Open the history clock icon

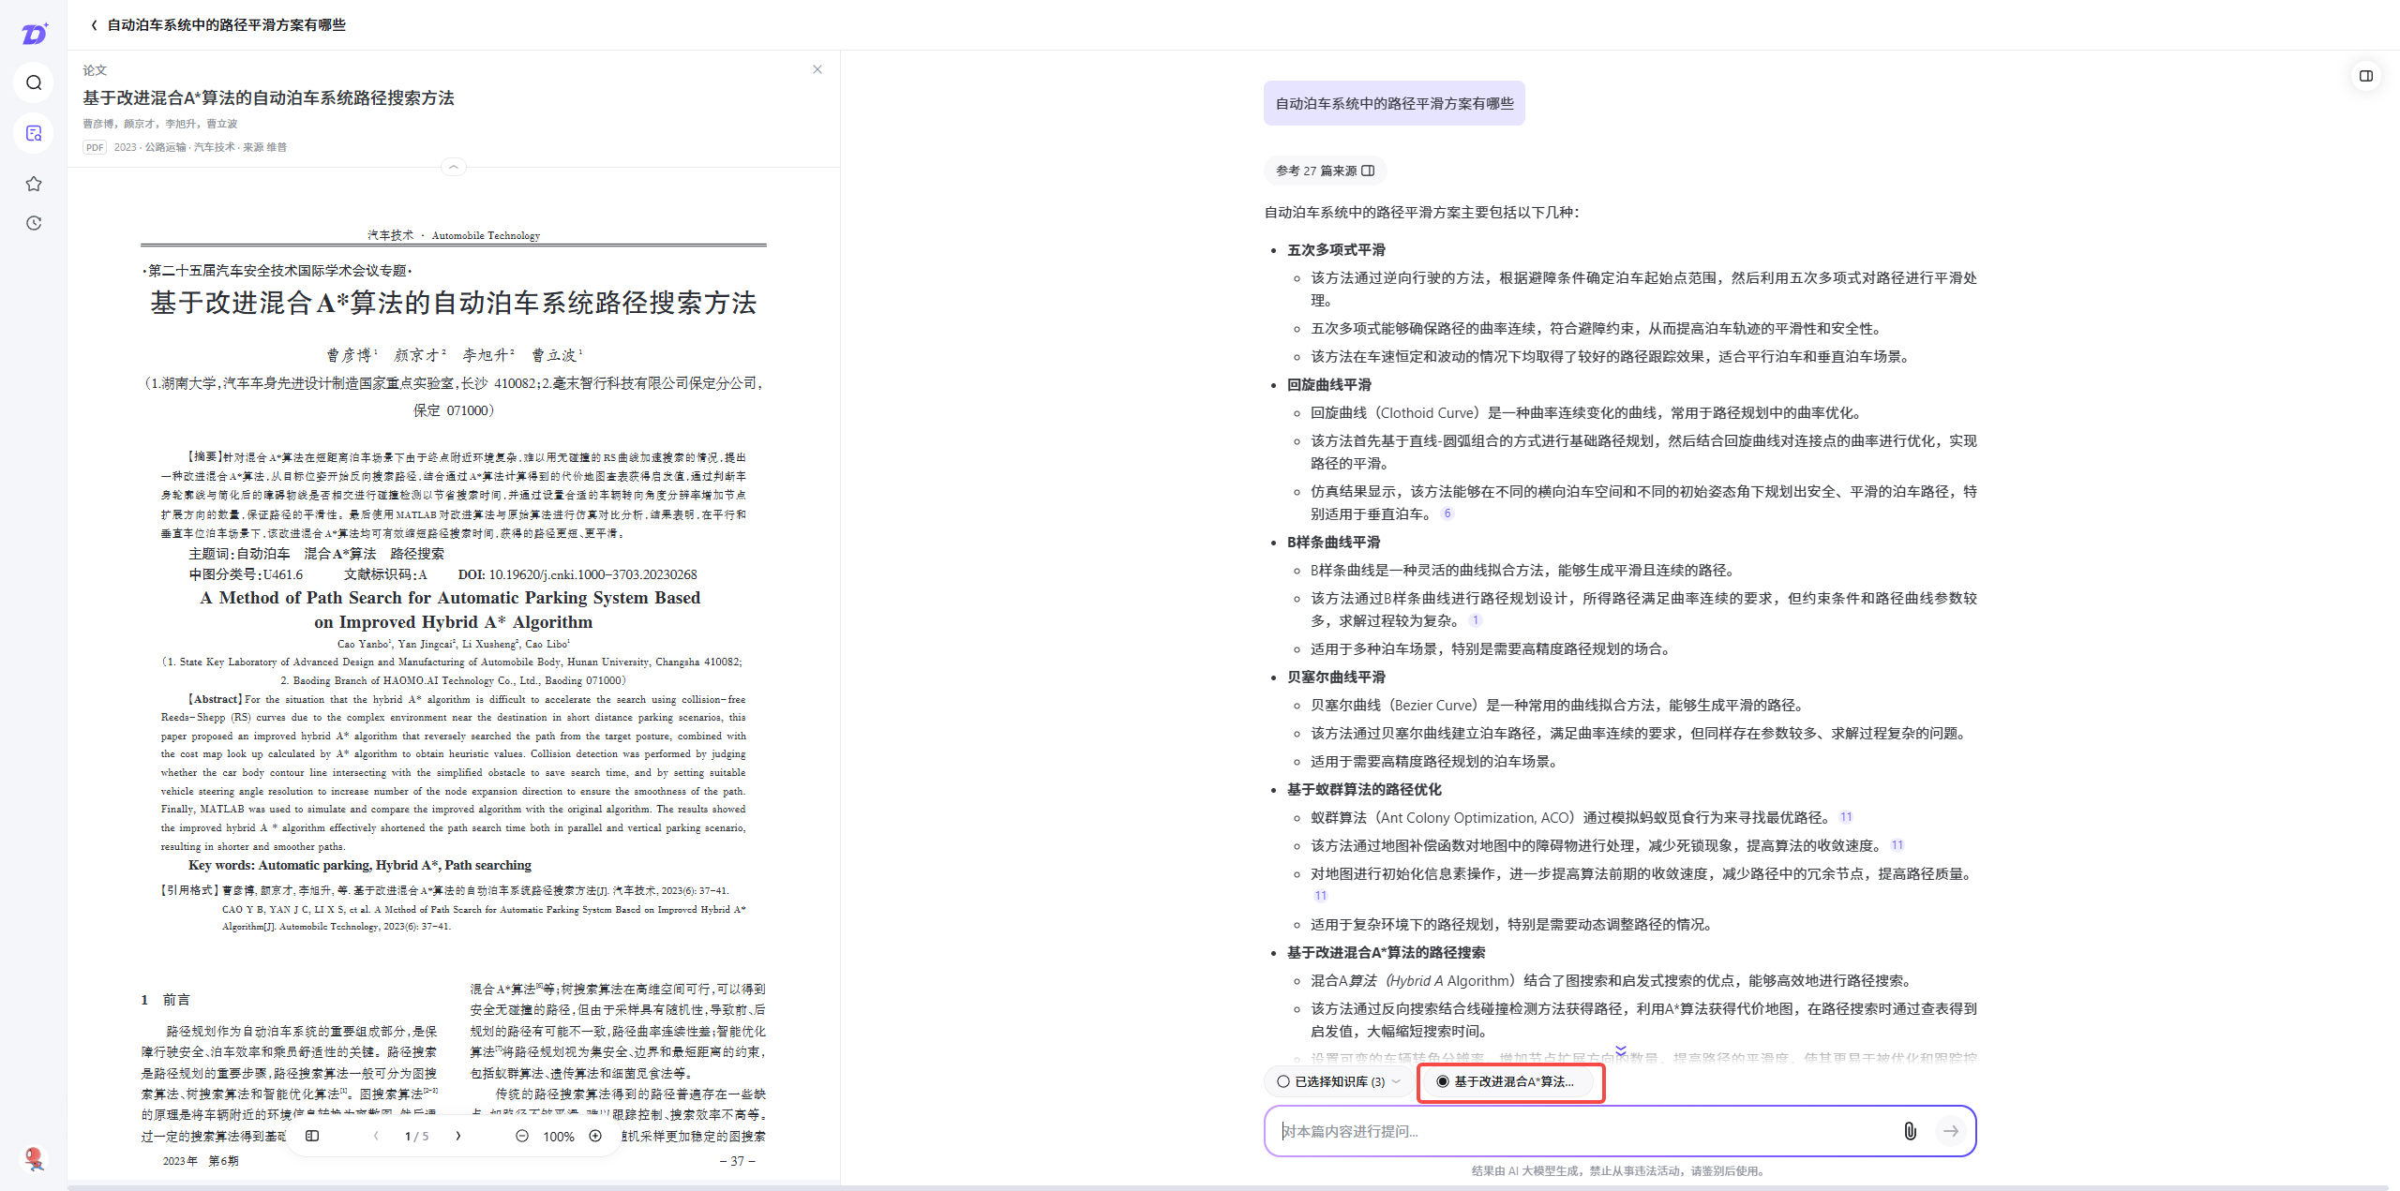tap(34, 223)
